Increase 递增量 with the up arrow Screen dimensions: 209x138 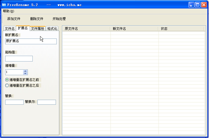(25, 71)
